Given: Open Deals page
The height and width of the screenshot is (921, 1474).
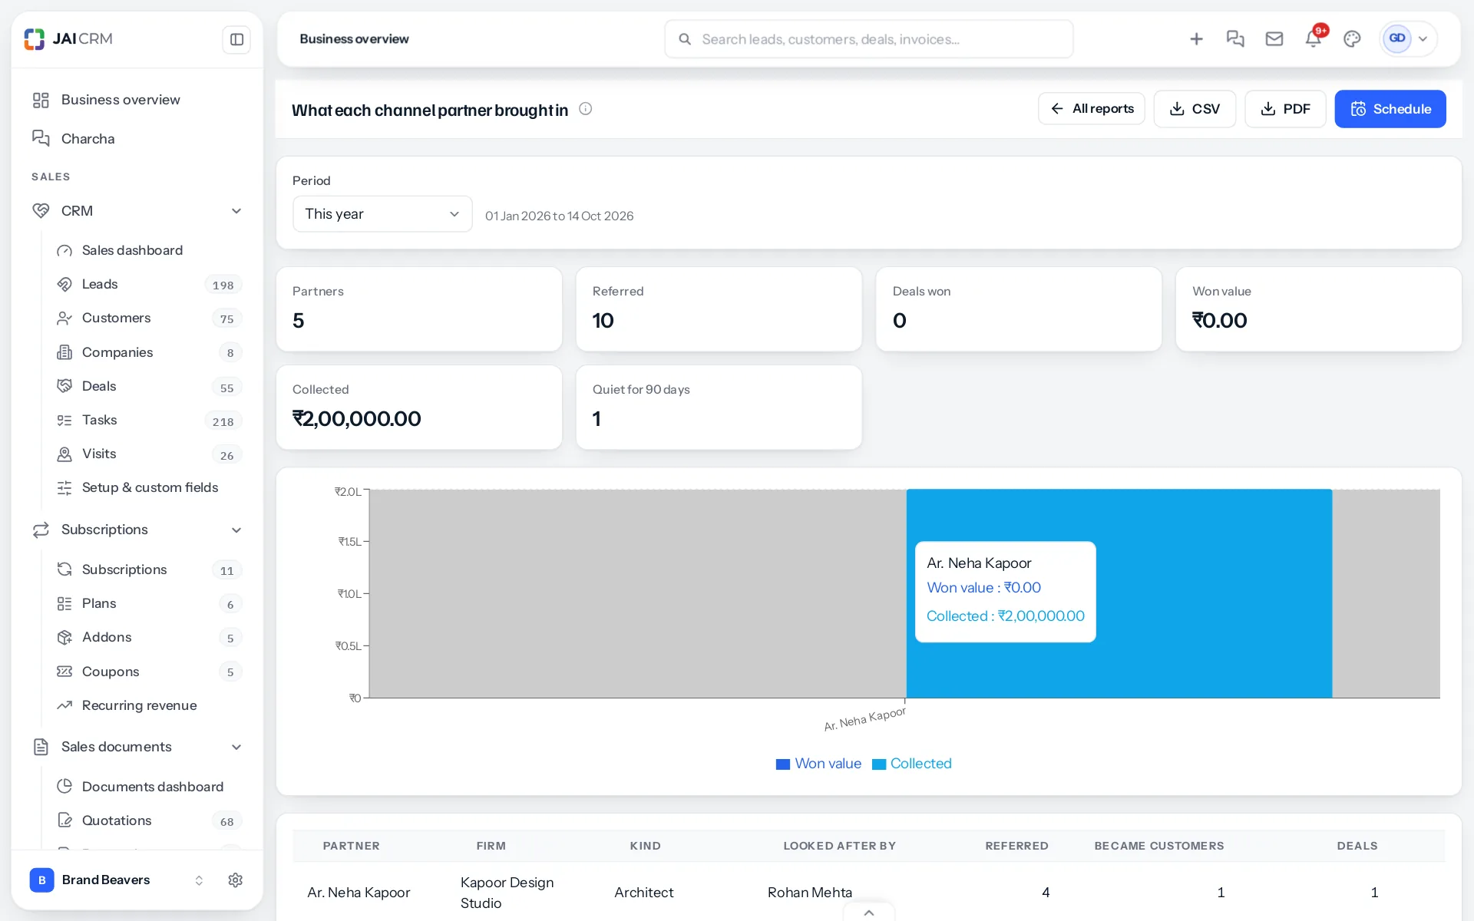Looking at the screenshot, I should (149, 387).
